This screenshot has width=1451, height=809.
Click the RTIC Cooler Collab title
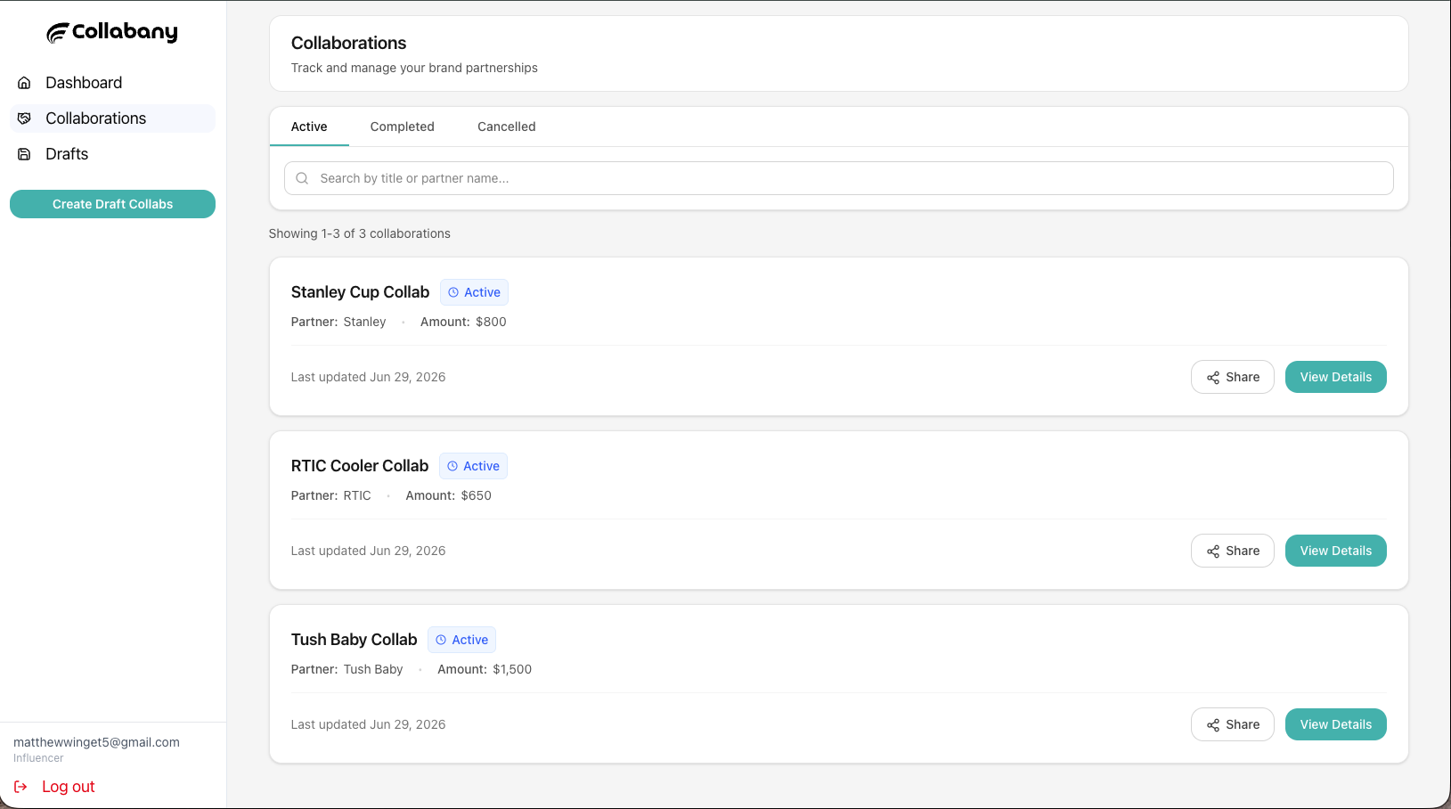tap(360, 466)
